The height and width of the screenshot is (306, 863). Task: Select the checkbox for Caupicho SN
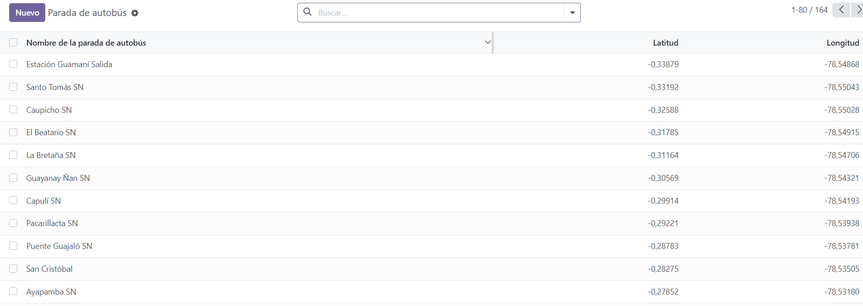[13, 110]
